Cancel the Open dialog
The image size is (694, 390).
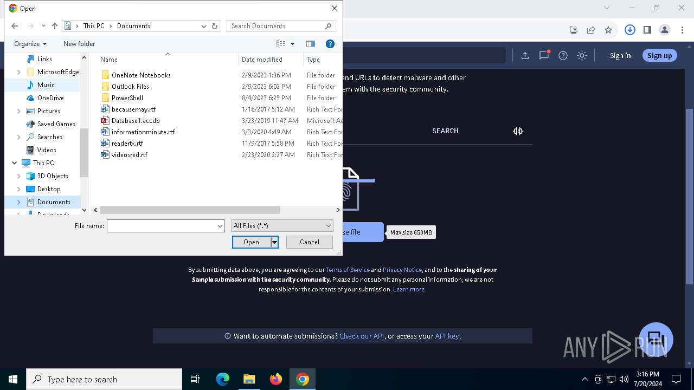310,242
